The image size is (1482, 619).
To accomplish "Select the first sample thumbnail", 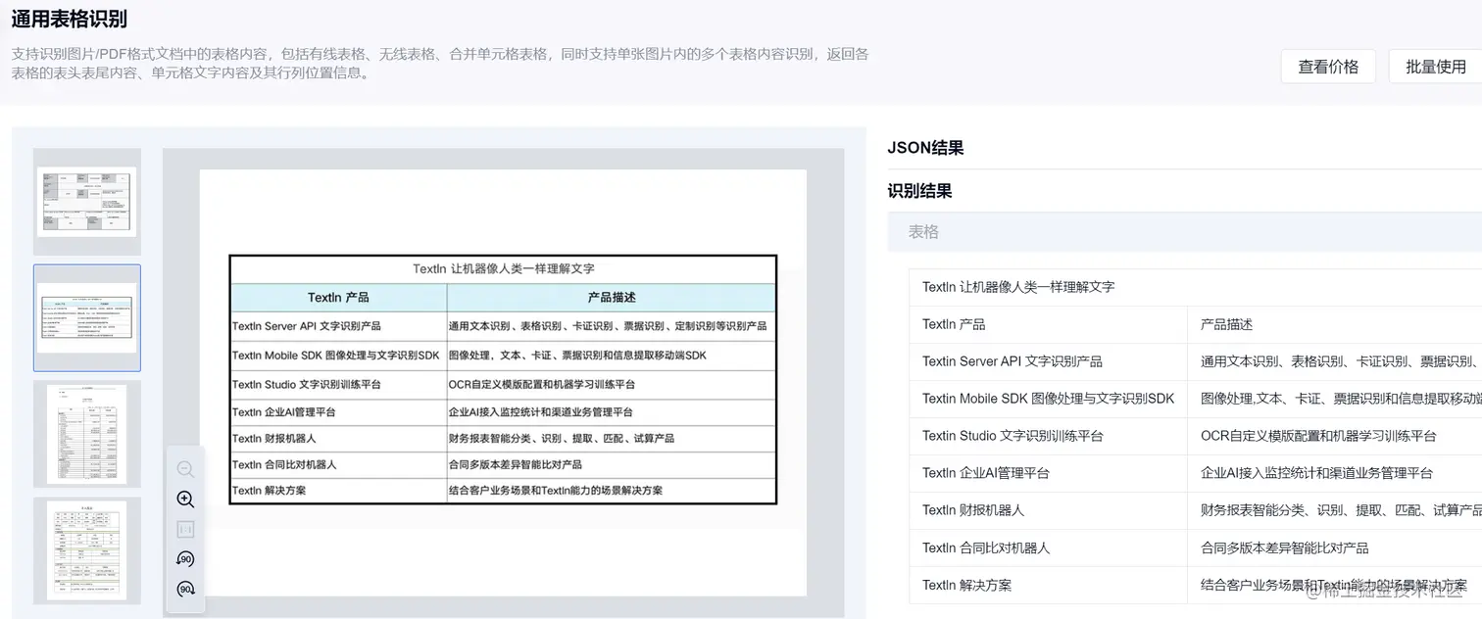I will pyautogui.click(x=87, y=202).
